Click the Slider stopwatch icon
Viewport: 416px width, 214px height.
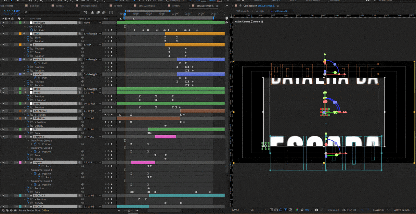pyautogui.click(x=32, y=30)
